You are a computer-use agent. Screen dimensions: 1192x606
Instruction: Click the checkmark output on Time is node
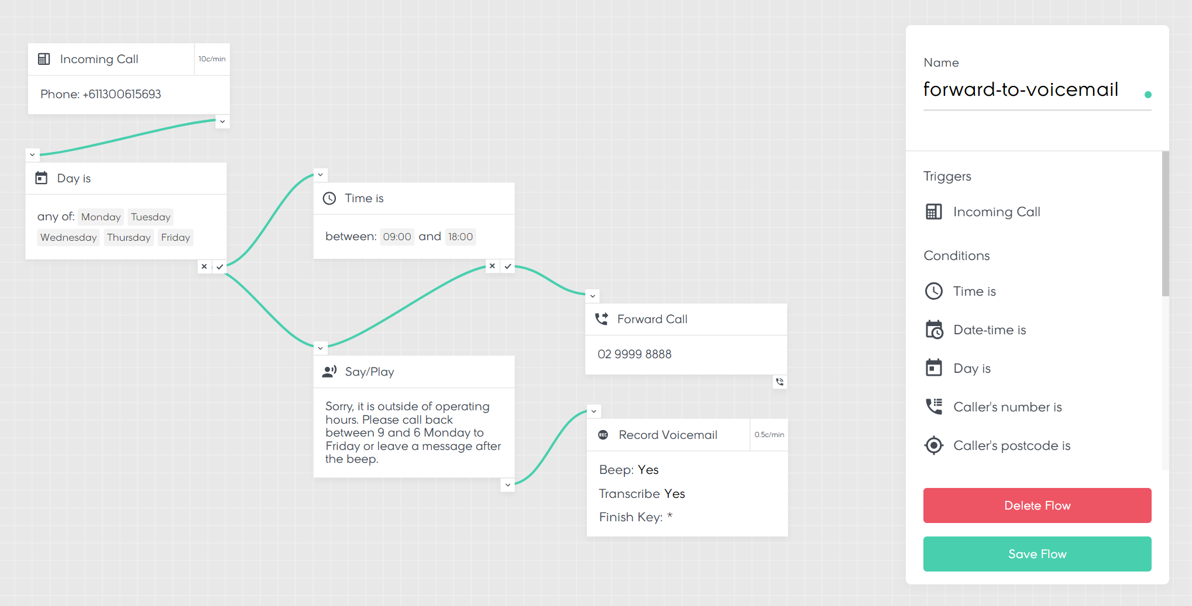click(x=508, y=266)
